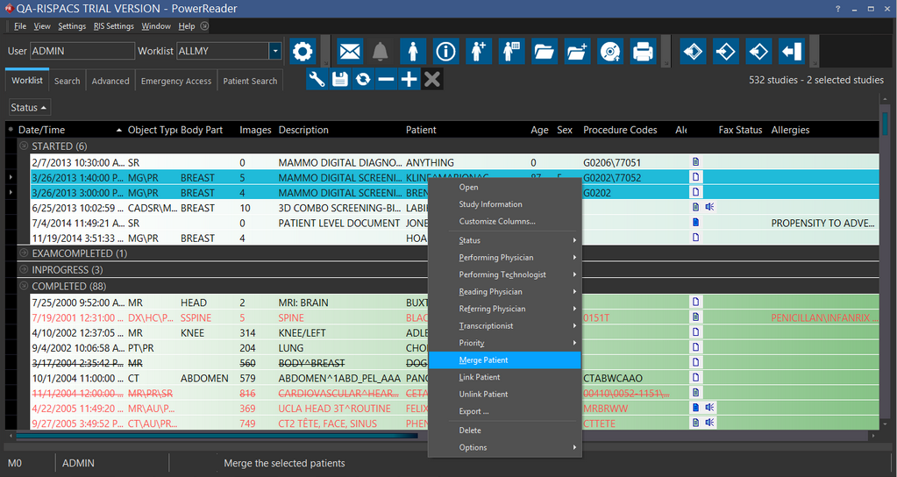Click the information circle icon in toolbar
The height and width of the screenshot is (477, 897).
click(x=446, y=51)
